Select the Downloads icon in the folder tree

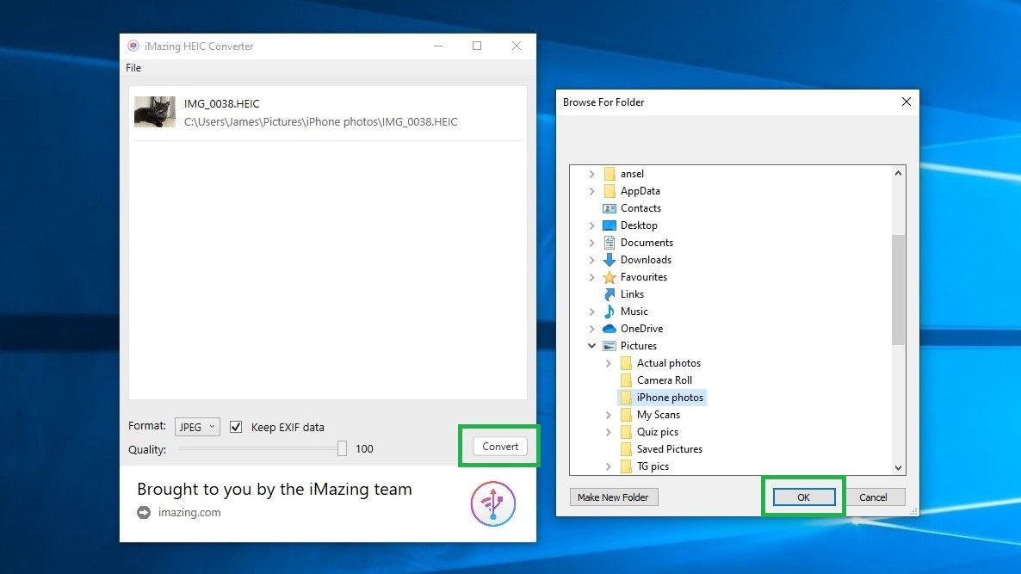tap(611, 259)
